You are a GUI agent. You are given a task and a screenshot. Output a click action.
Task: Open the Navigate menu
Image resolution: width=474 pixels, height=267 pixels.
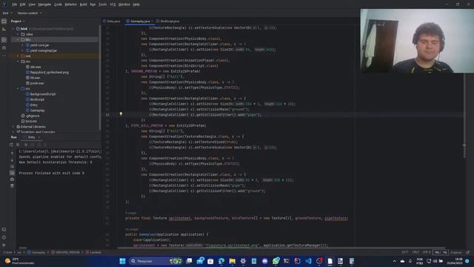click(44, 4)
